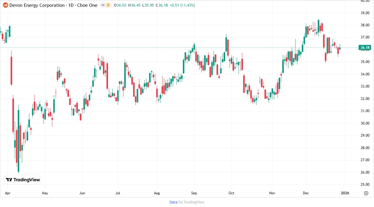Click the 'by TradingView' attribution text
The width and height of the screenshot is (374, 207).
coord(192,202)
